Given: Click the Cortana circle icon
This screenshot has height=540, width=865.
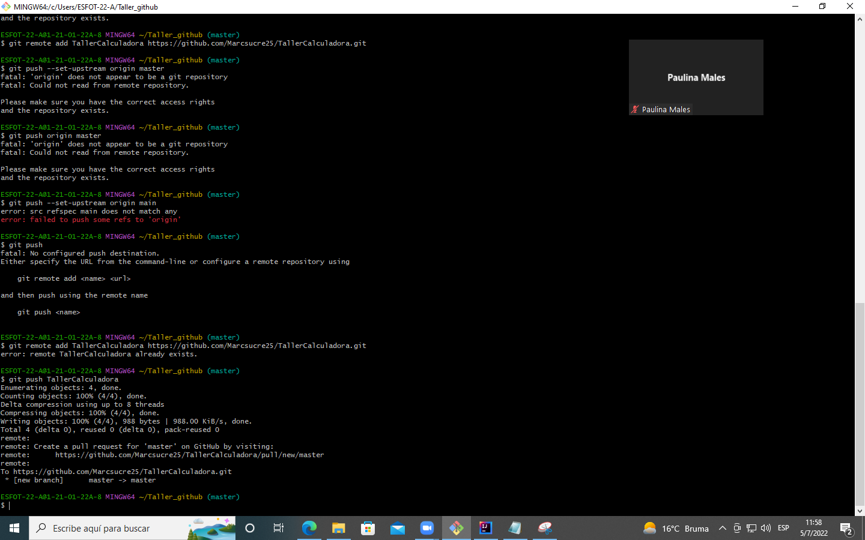Looking at the screenshot, I should (x=250, y=528).
